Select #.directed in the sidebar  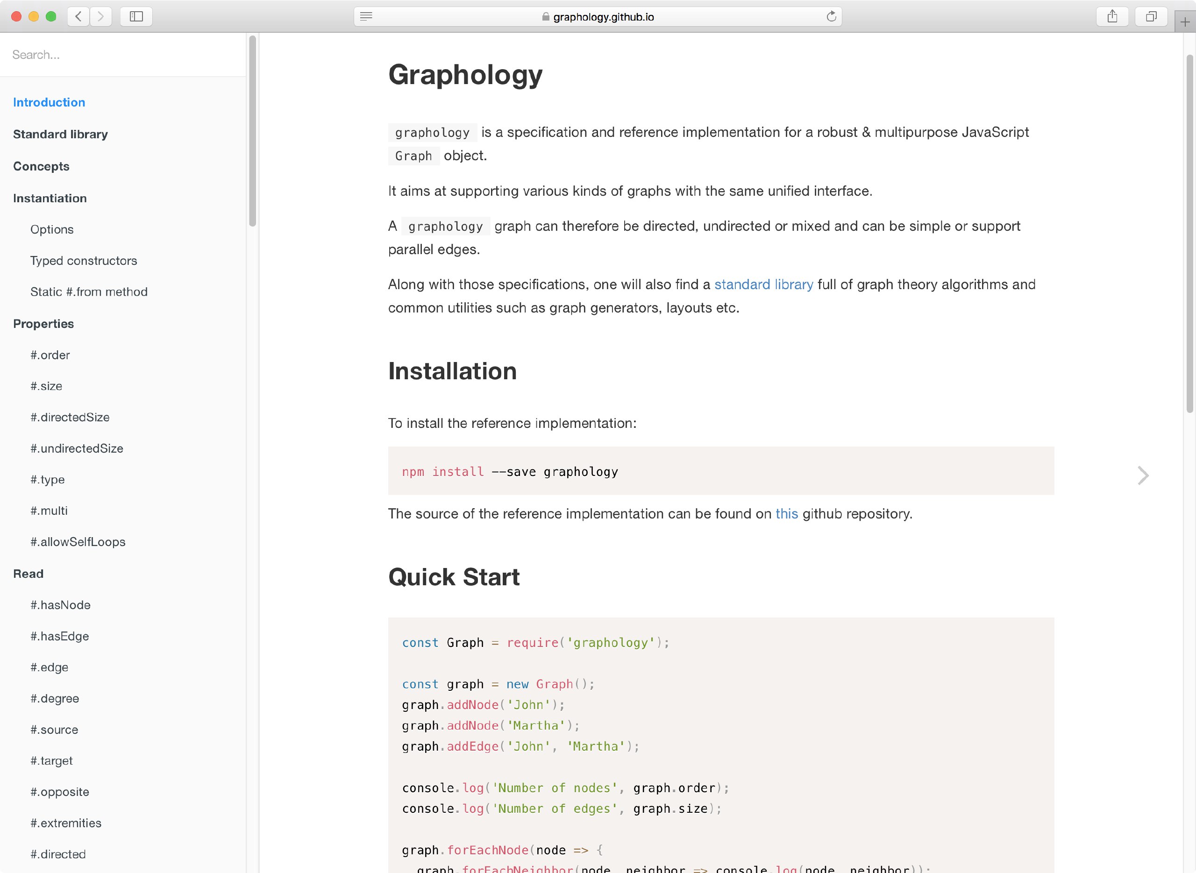tap(57, 854)
